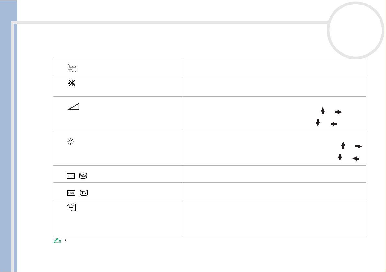
Task: Click the TV output icon
Action: pyautogui.click(x=84, y=193)
